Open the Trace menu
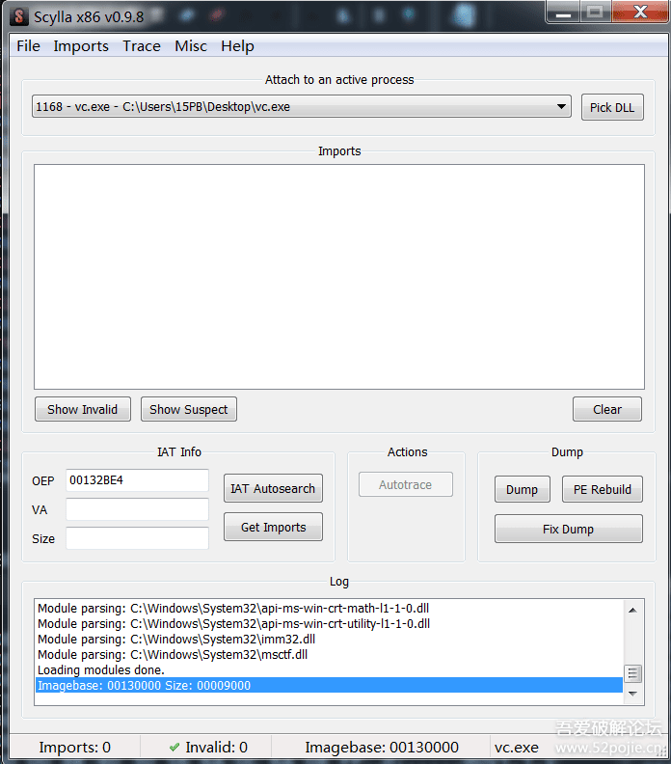 coord(141,45)
